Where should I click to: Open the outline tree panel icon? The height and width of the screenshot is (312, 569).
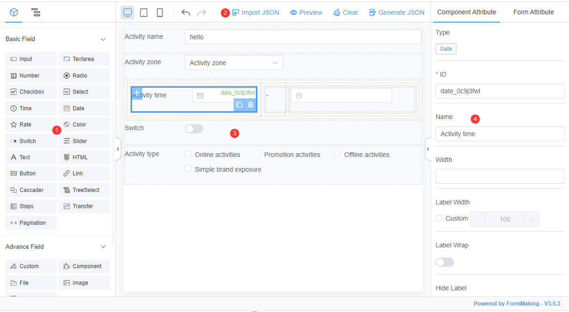point(36,12)
